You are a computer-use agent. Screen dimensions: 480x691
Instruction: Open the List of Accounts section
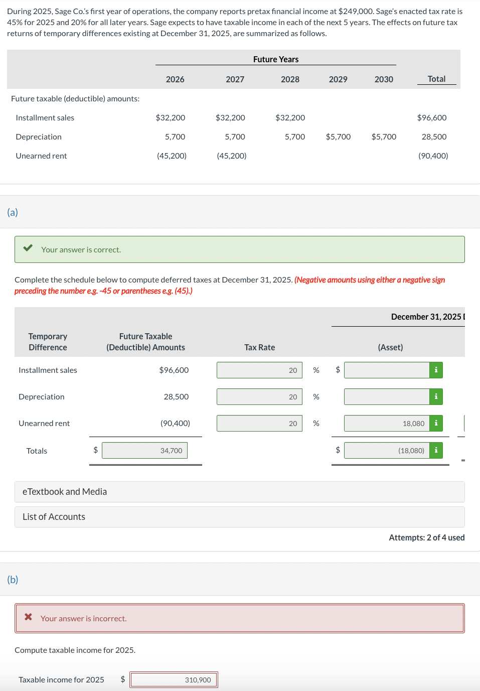tap(240, 517)
